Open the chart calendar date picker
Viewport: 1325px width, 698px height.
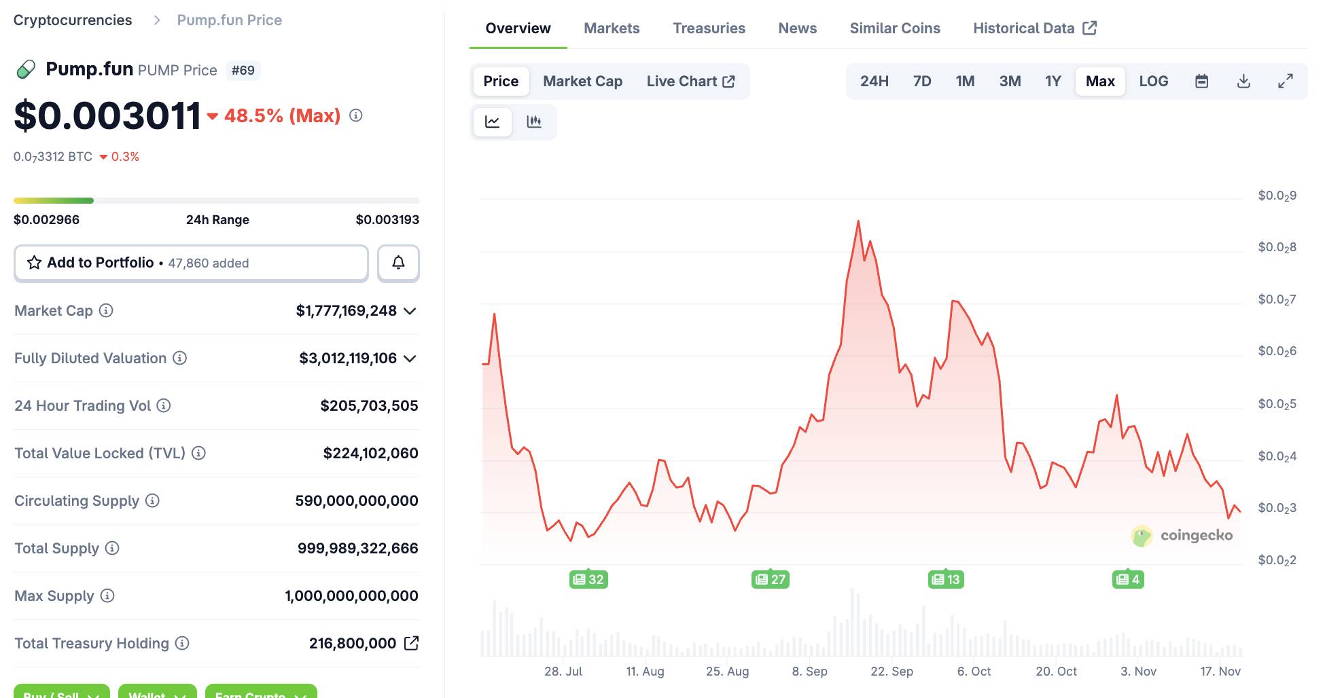[1201, 81]
